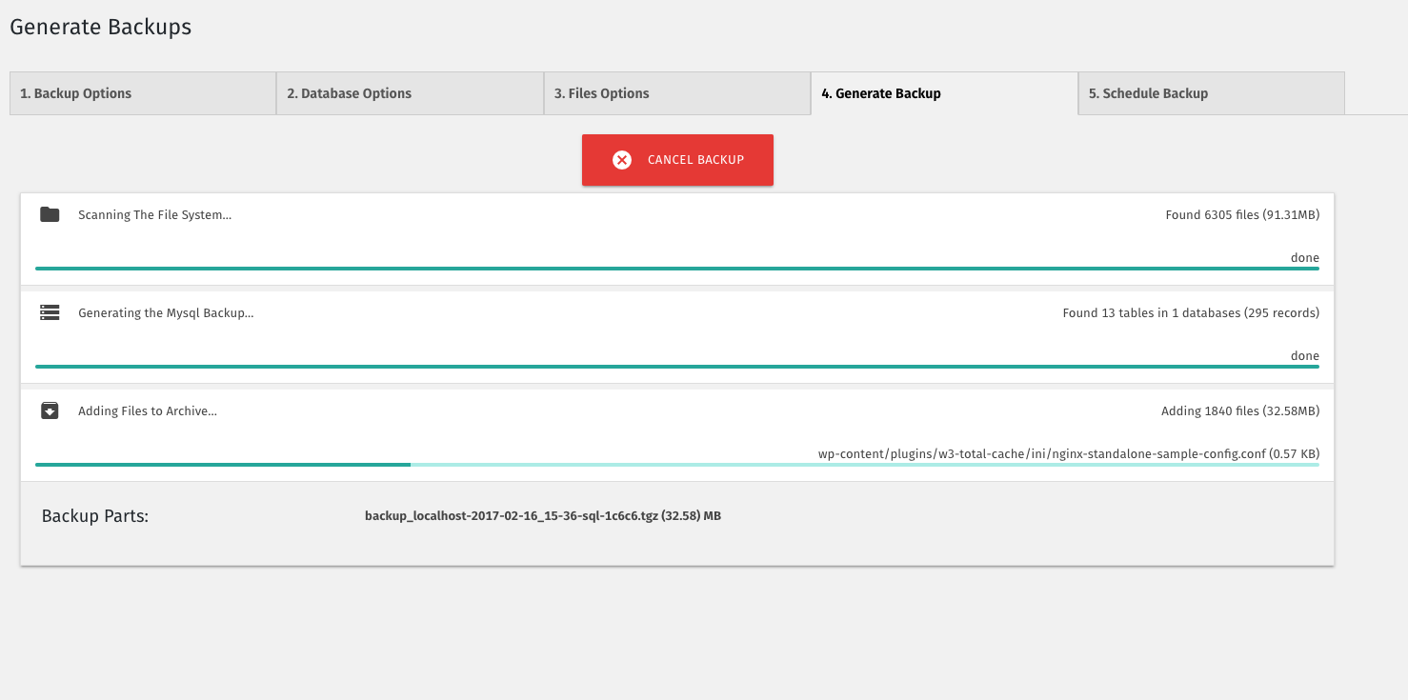The image size is (1408, 700).
Task: Click the Adding Files to Archive progress bar
Action: (x=677, y=465)
